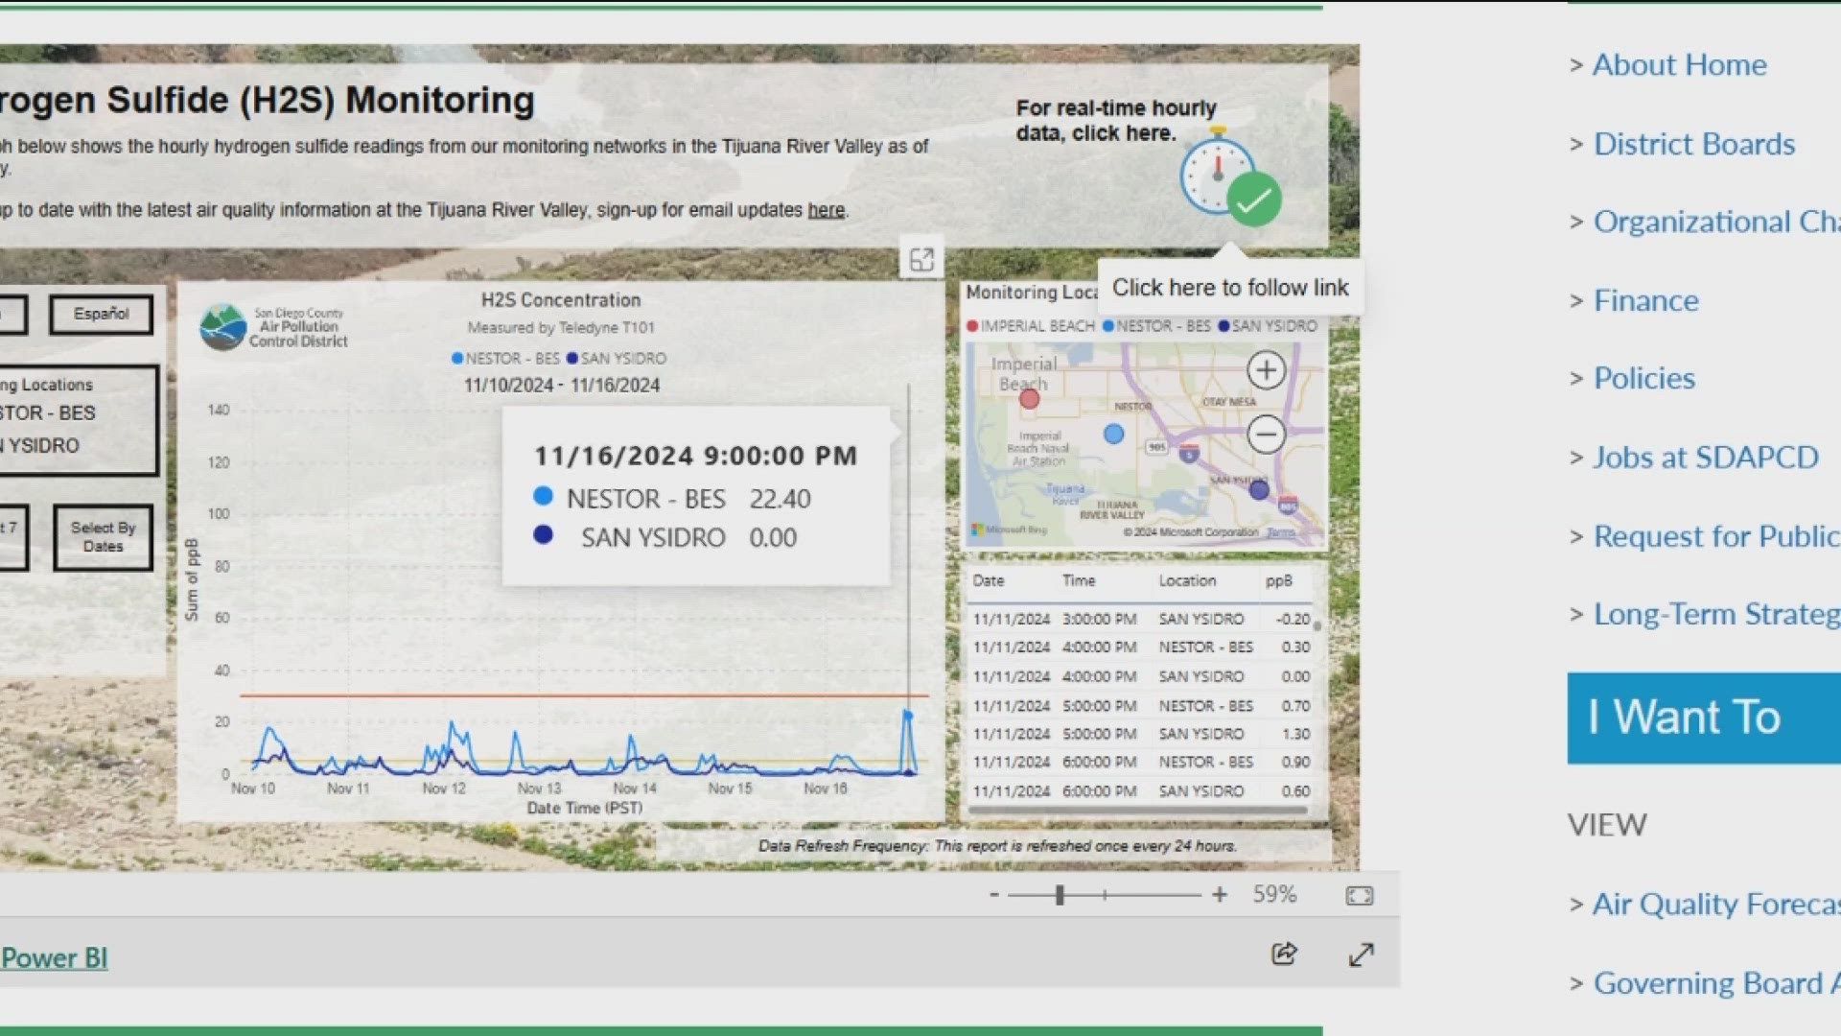Select the 1.30 ppB table value

[1295, 734]
